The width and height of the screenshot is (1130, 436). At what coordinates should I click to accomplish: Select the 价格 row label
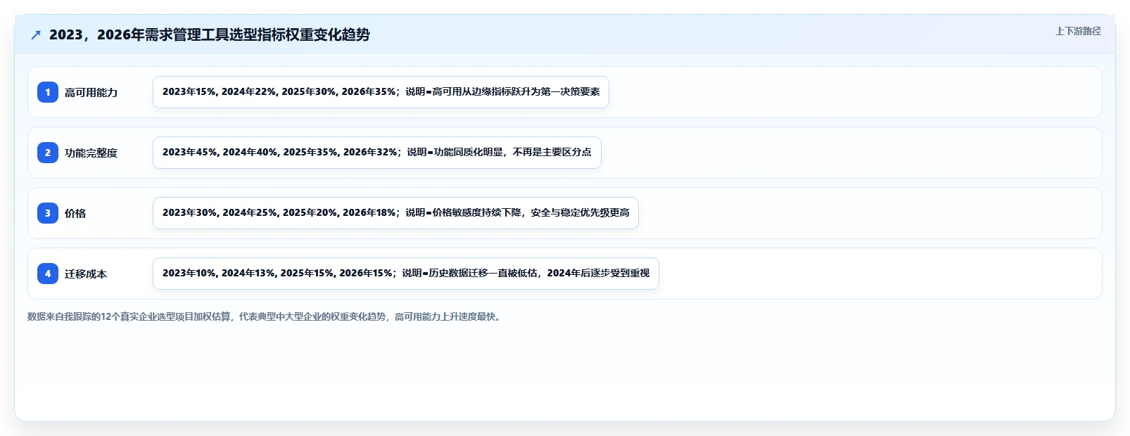pyautogui.click(x=75, y=213)
